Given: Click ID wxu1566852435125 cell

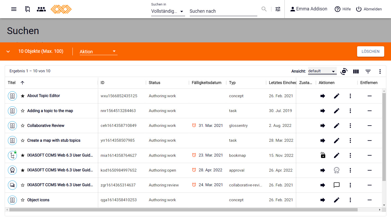Looking at the screenshot, I should (119, 96).
